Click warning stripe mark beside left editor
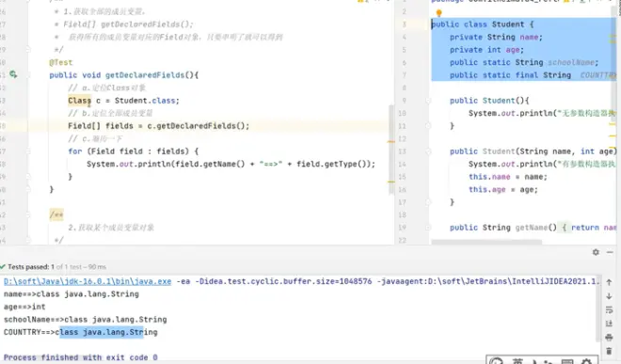The height and width of the screenshot is (364, 621). coord(390,141)
